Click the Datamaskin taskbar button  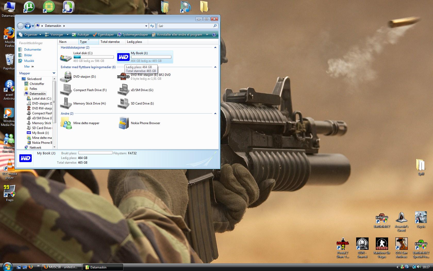point(103,267)
